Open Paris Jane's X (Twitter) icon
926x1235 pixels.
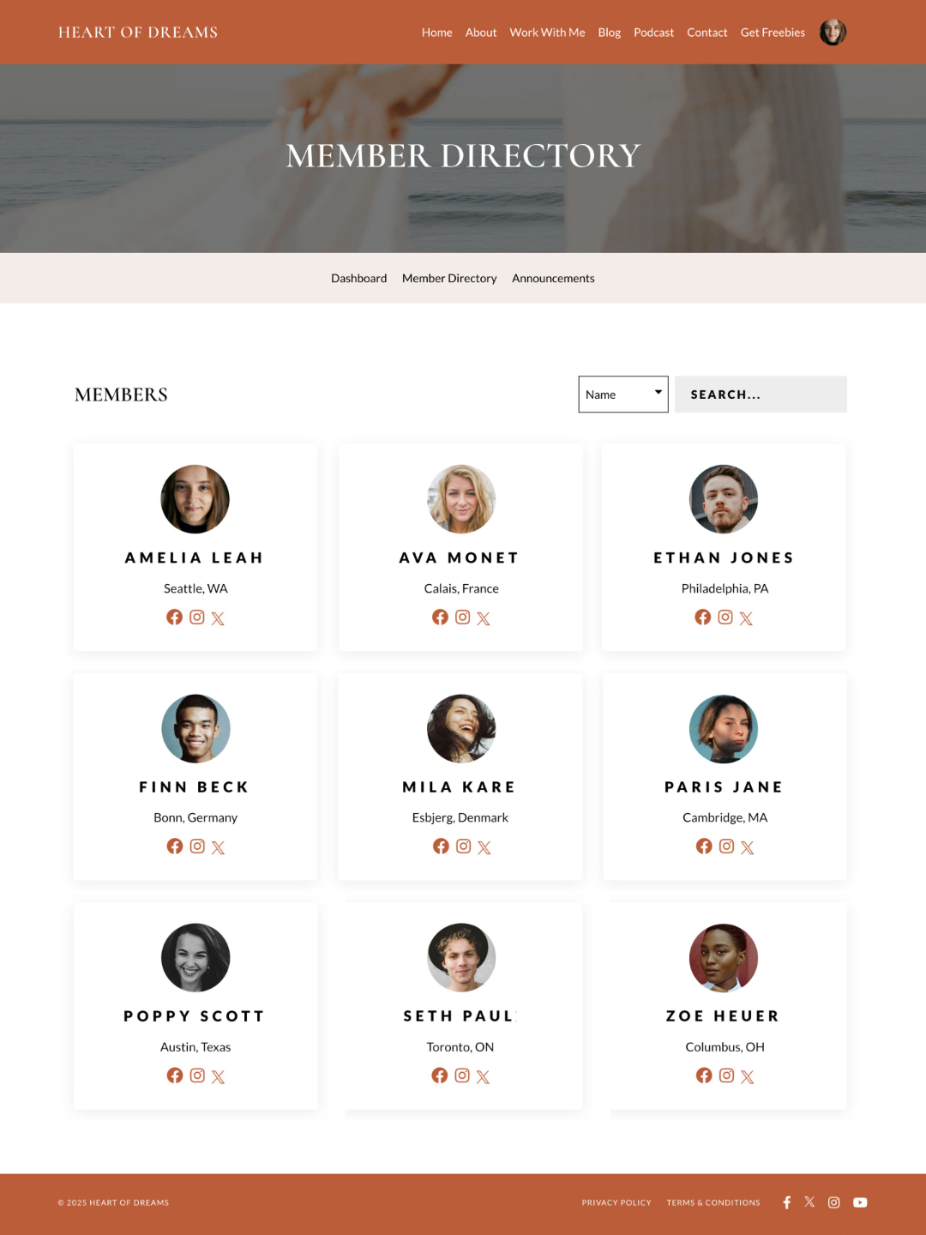coord(748,846)
